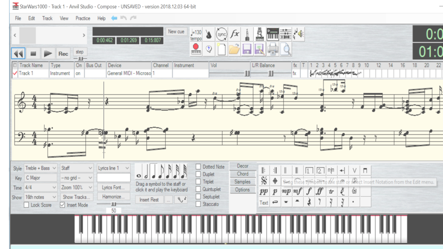
Task: Open the tempo 130 setting icon
Action: point(196,35)
